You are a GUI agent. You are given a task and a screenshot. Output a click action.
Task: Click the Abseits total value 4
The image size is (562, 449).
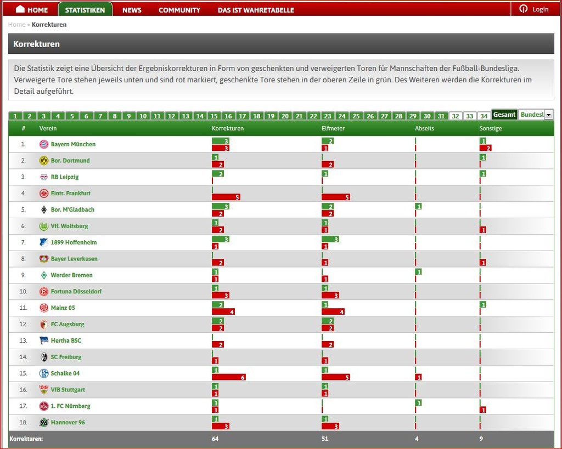[417, 439]
